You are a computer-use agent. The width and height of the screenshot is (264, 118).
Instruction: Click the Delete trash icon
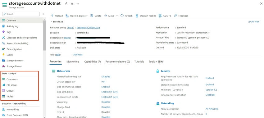tap(92, 16)
